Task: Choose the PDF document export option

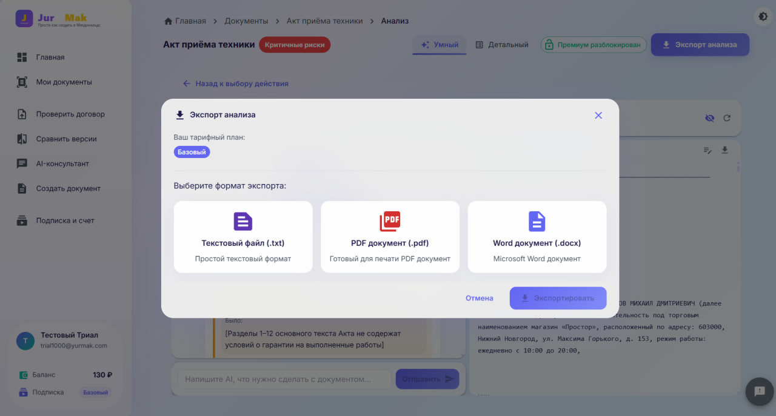Action: [x=390, y=237]
